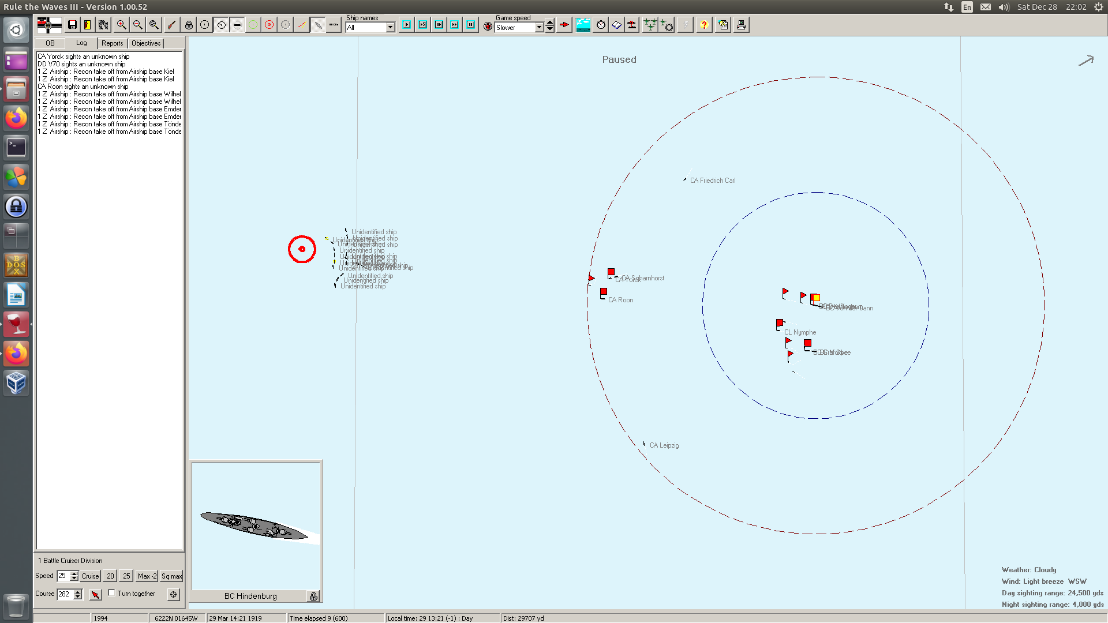This screenshot has height=623, width=1108.
Task: Increase the Speed spinner value
Action: pos(74,573)
